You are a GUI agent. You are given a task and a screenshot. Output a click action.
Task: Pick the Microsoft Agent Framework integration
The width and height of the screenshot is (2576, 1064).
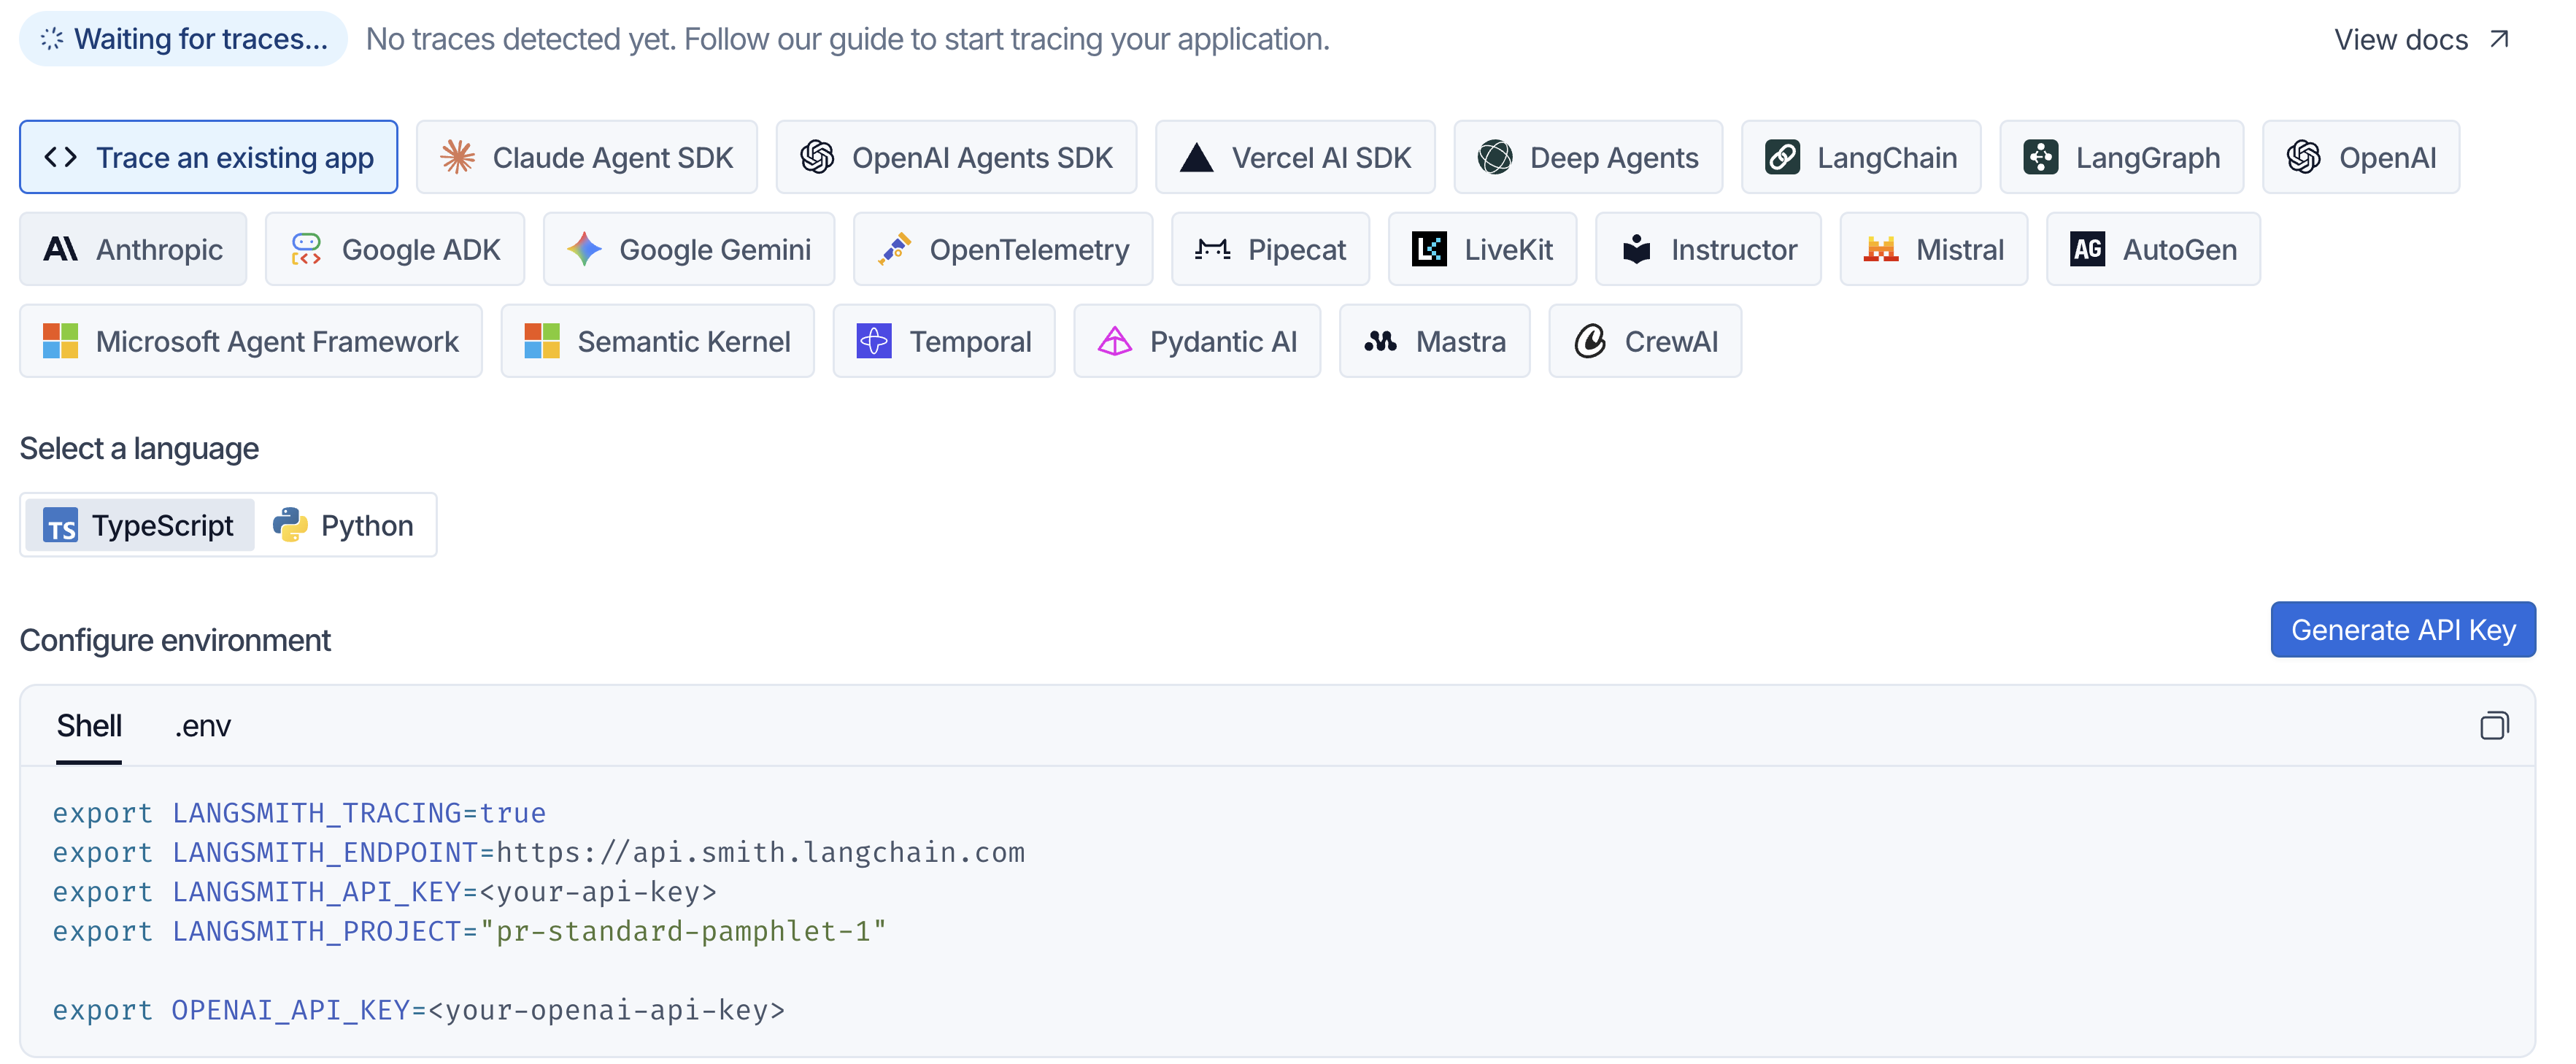(x=251, y=341)
